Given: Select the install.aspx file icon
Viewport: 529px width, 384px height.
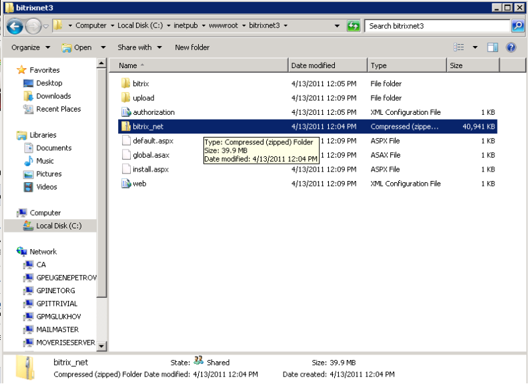Looking at the screenshot, I should (126, 169).
